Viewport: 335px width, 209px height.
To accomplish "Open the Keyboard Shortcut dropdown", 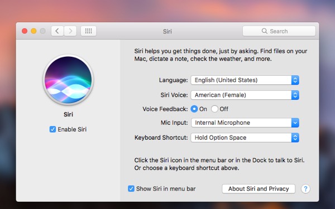I will (245, 138).
